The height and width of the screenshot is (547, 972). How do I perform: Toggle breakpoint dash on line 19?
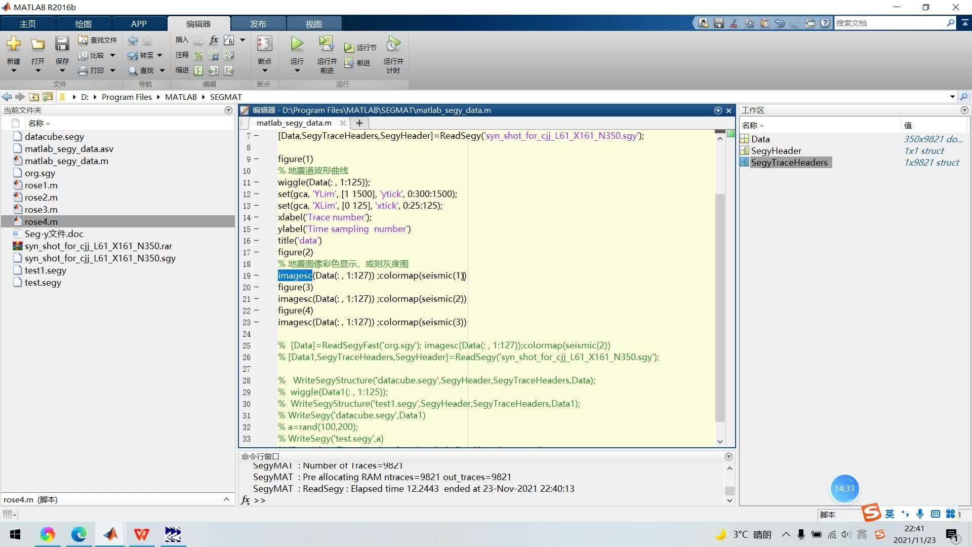coord(257,276)
